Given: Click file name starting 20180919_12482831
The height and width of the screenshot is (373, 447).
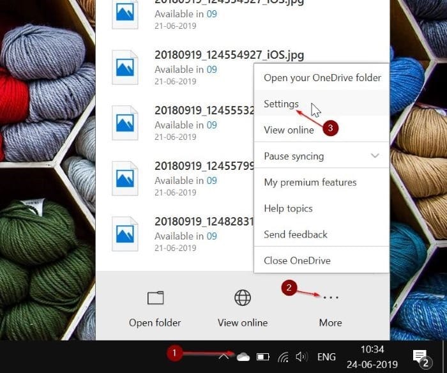Looking at the screenshot, I should (204, 221).
